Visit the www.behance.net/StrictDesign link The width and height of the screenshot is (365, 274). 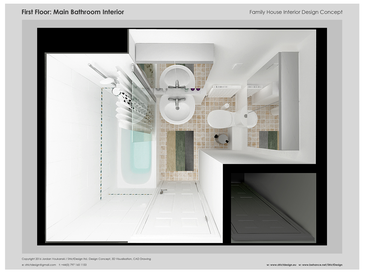(x=322, y=265)
